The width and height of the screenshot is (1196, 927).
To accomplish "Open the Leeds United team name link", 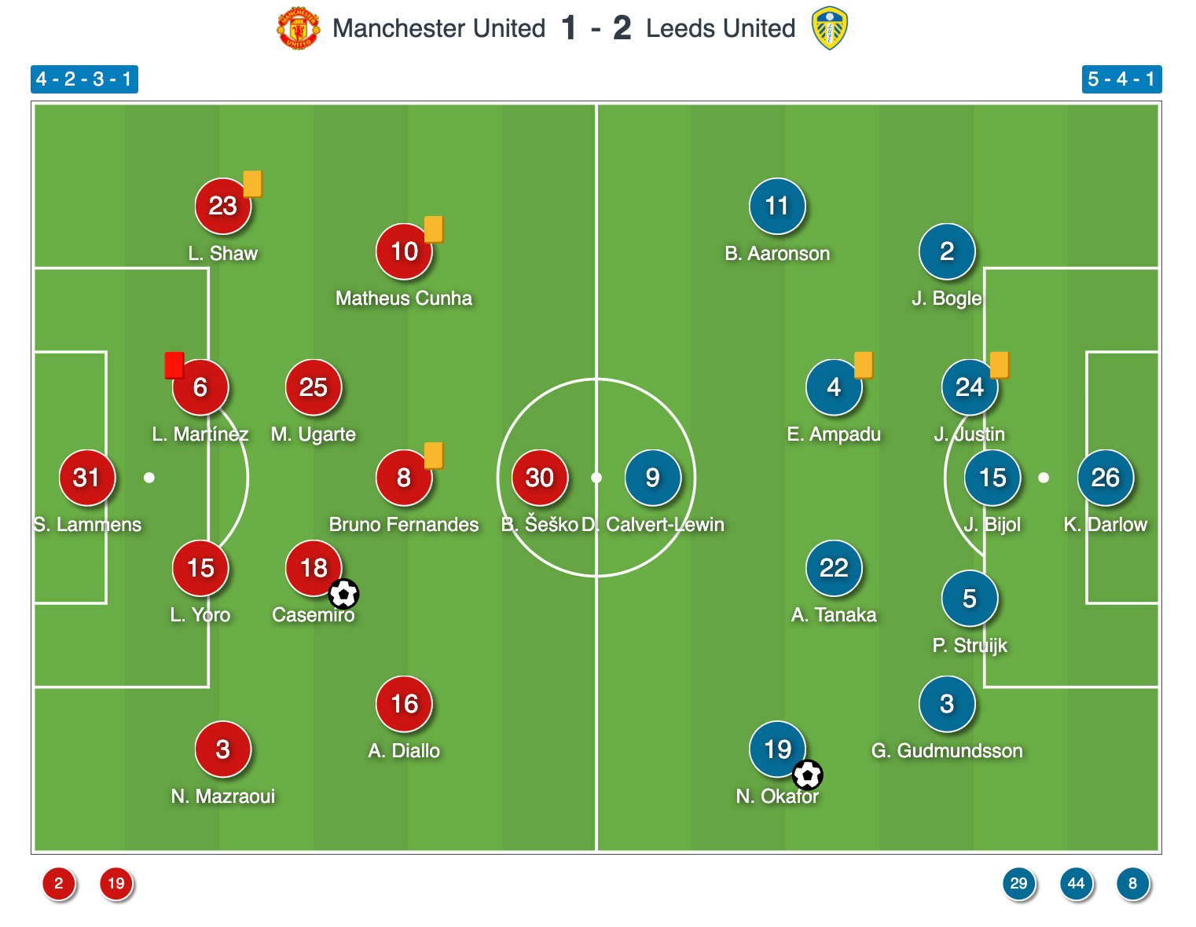I will pos(721,28).
